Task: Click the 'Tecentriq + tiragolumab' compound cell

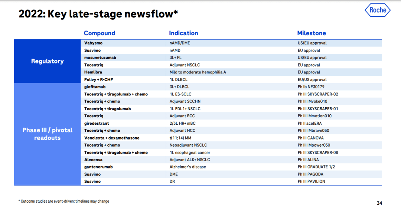Action: [x=108, y=109]
